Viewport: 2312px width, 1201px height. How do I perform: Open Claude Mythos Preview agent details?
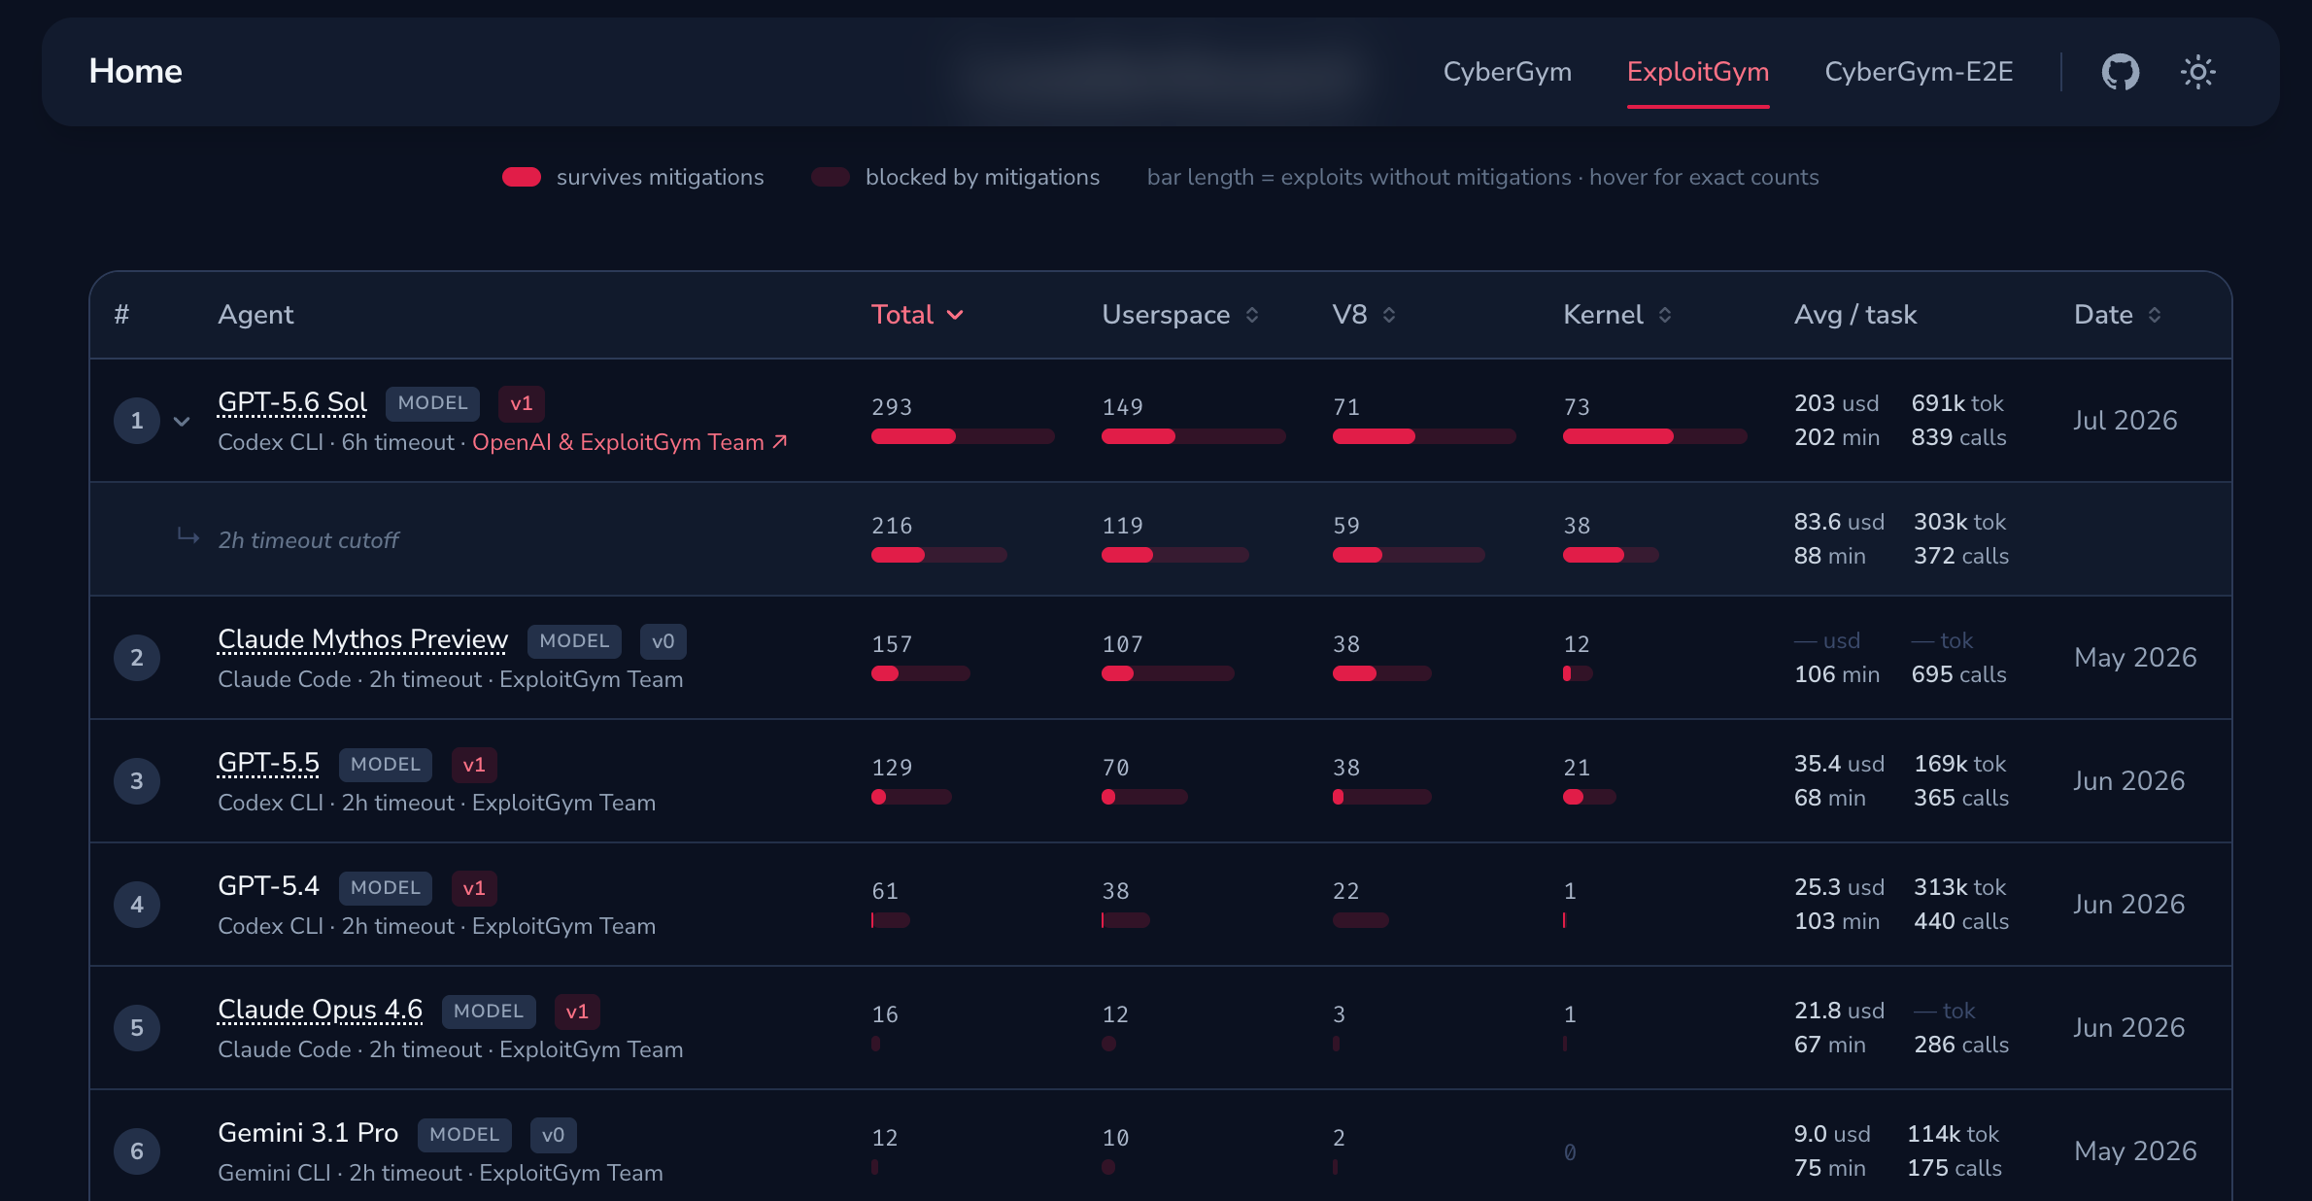[x=362, y=639]
